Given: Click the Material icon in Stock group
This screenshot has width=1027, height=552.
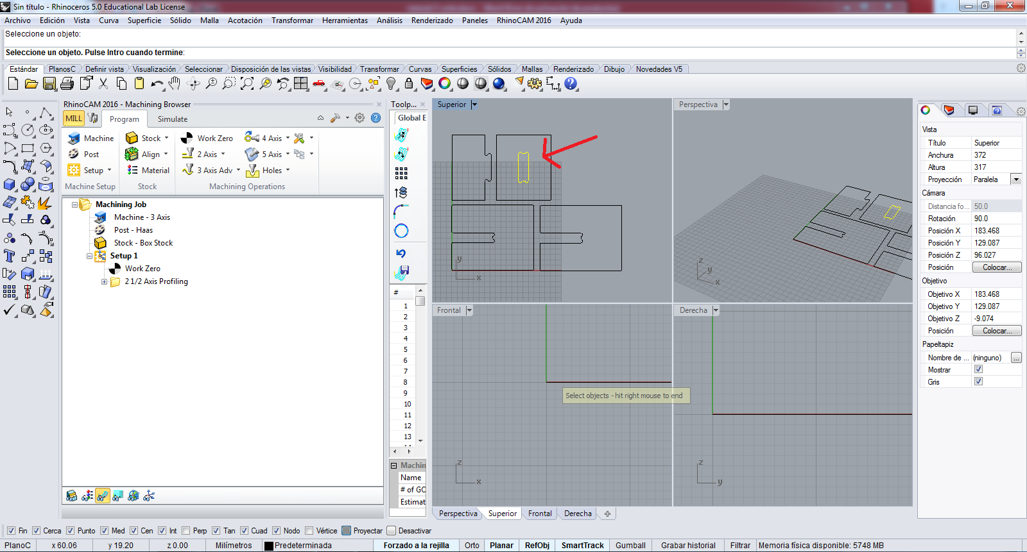Looking at the screenshot, I should pyautogui.click(x=132, y=170).
